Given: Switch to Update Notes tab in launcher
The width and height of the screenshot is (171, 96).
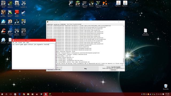Looking at the screenshot, I should tap(50, 24).
